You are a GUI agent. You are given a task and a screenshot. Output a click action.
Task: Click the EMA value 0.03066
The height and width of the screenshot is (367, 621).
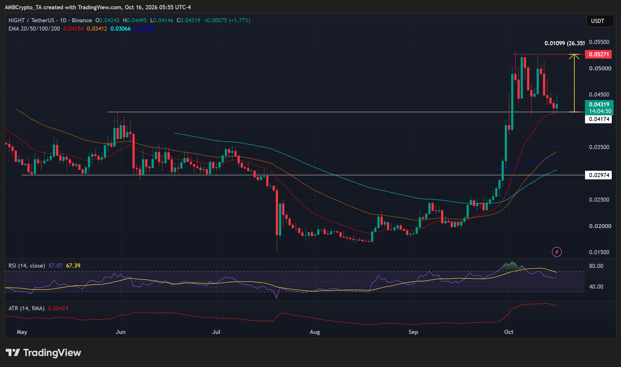[120, 29]
